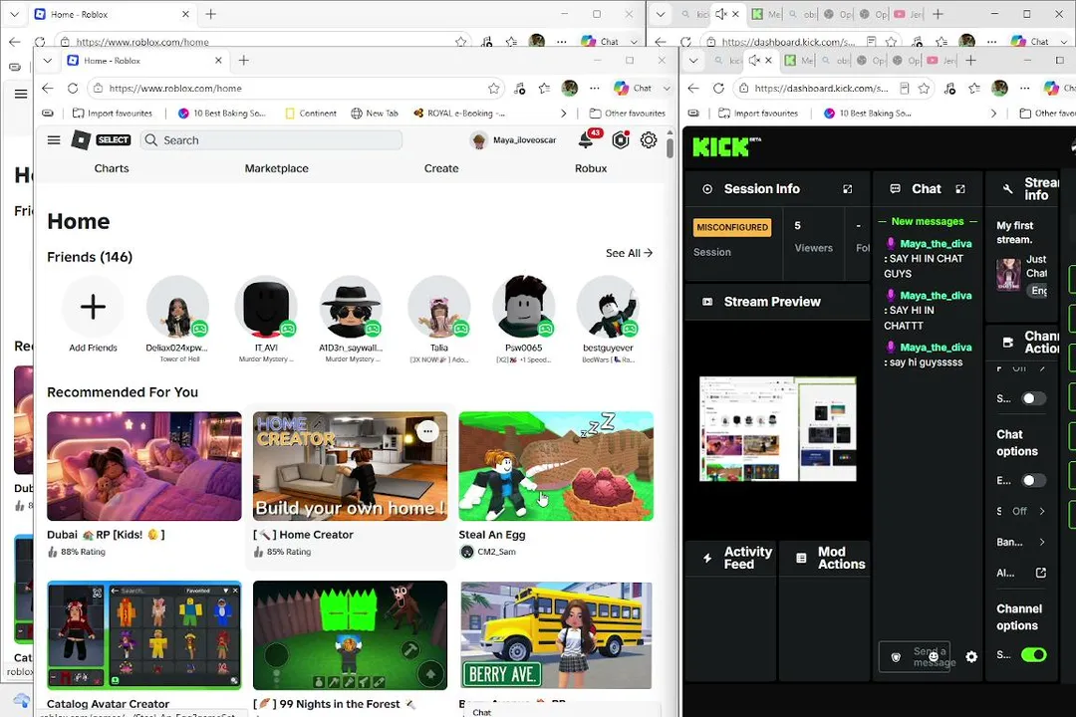The image size is (1076, 717).
Task: Toggle the E... switch under Chat options
Action: pos(1033,480)
